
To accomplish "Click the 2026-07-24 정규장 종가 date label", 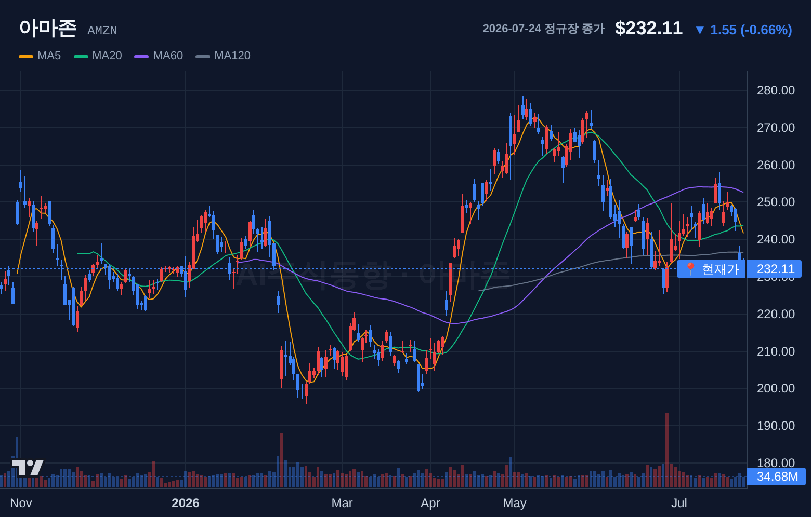I will pyautogui.click(x=543, y=29).
